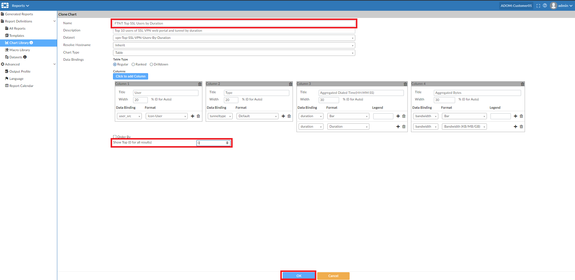Viewport: 575px width, 280px height.
Task: Remove the duration Bar binding row
Action: [404, 116]
